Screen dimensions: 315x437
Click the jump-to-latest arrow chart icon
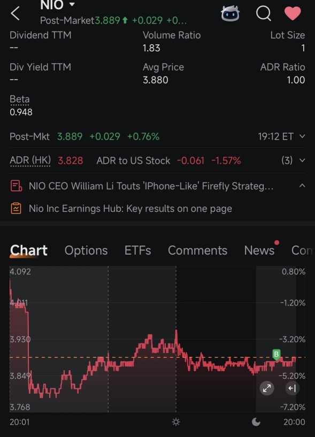[293, 388]
